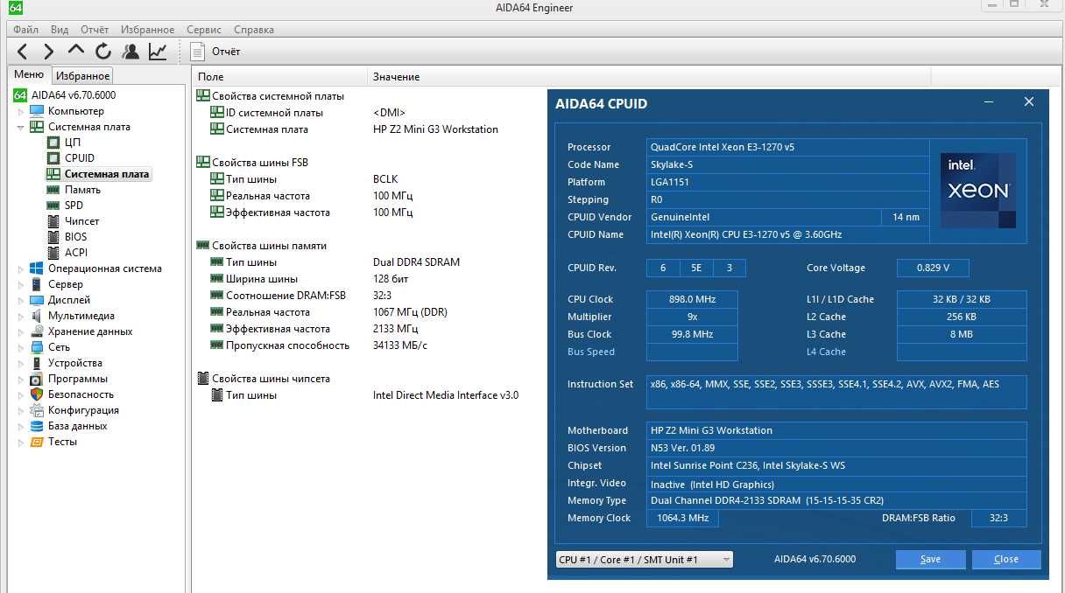Click the Программы icon in tree
1065x593 pixels.
(37, 379)
